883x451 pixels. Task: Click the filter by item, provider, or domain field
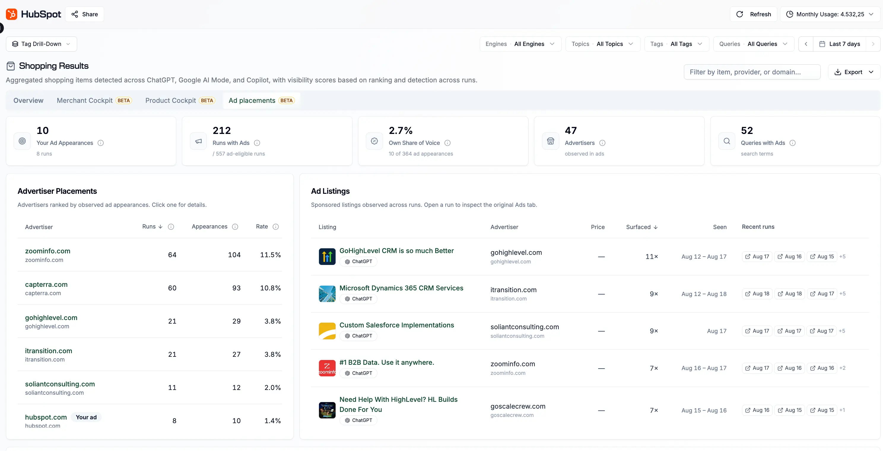[752, 72]
